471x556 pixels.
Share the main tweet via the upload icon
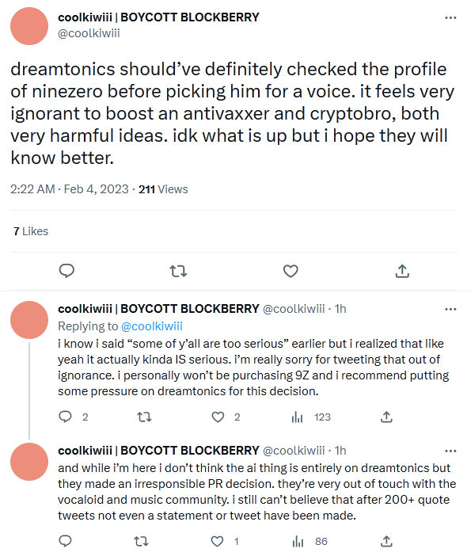click(x=402, y=271)
